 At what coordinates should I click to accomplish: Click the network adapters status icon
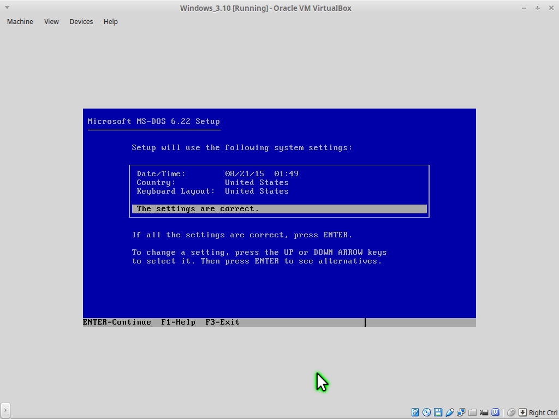pos(461,412)
